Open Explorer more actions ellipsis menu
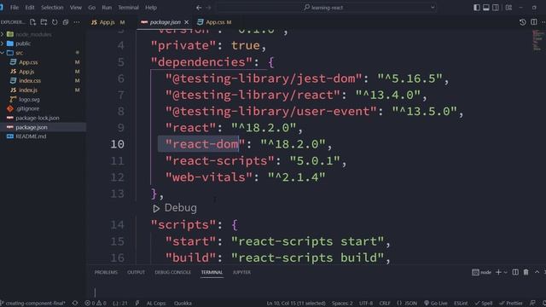546x307 pixels. 77,22
